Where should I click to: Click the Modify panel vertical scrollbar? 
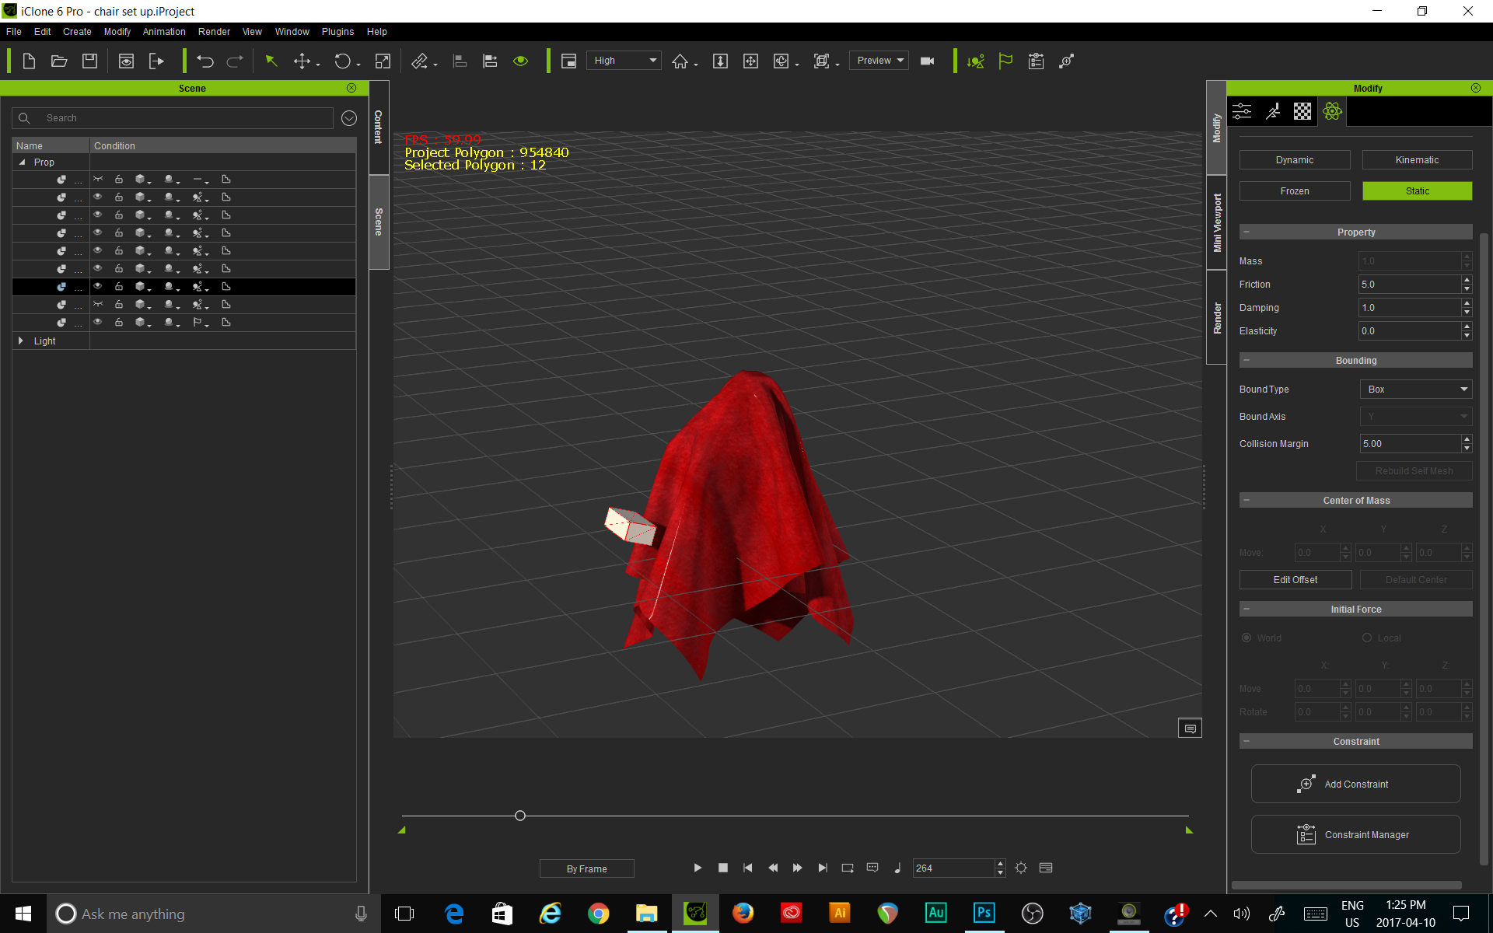point(1484,548)
